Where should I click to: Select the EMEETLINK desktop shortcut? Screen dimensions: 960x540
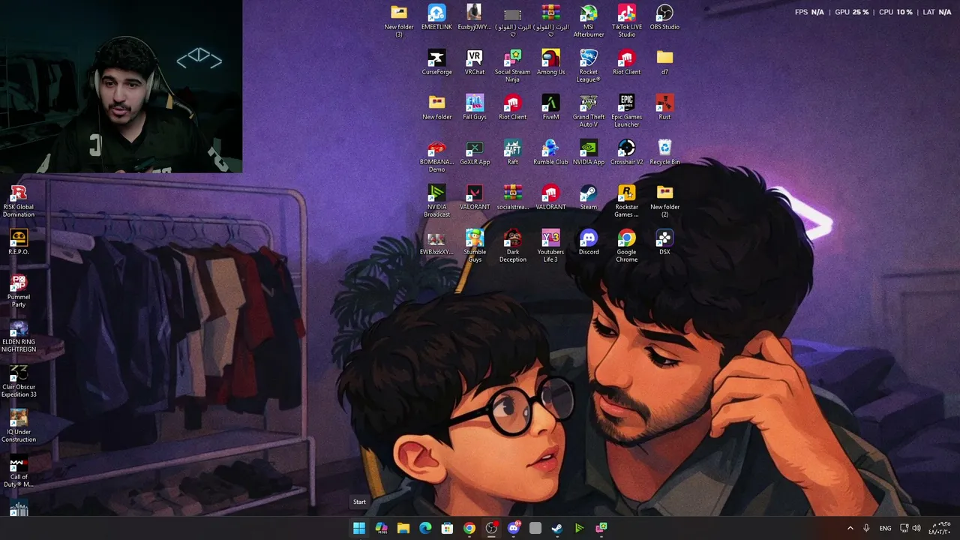pyautogui.click(x=436, y=18)
